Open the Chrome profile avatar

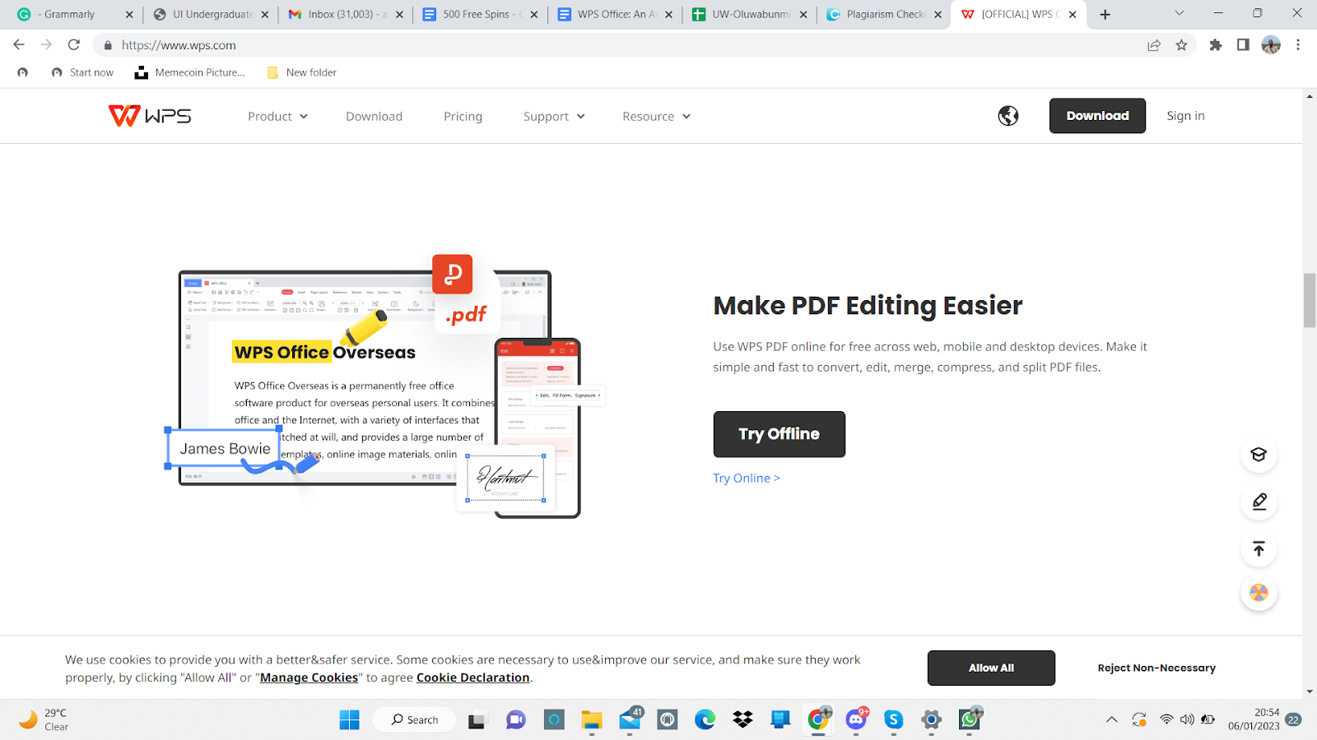1271,45
